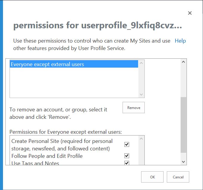
Task: Select 'Everyone except external users' entry
Action: tap(47, 64)
